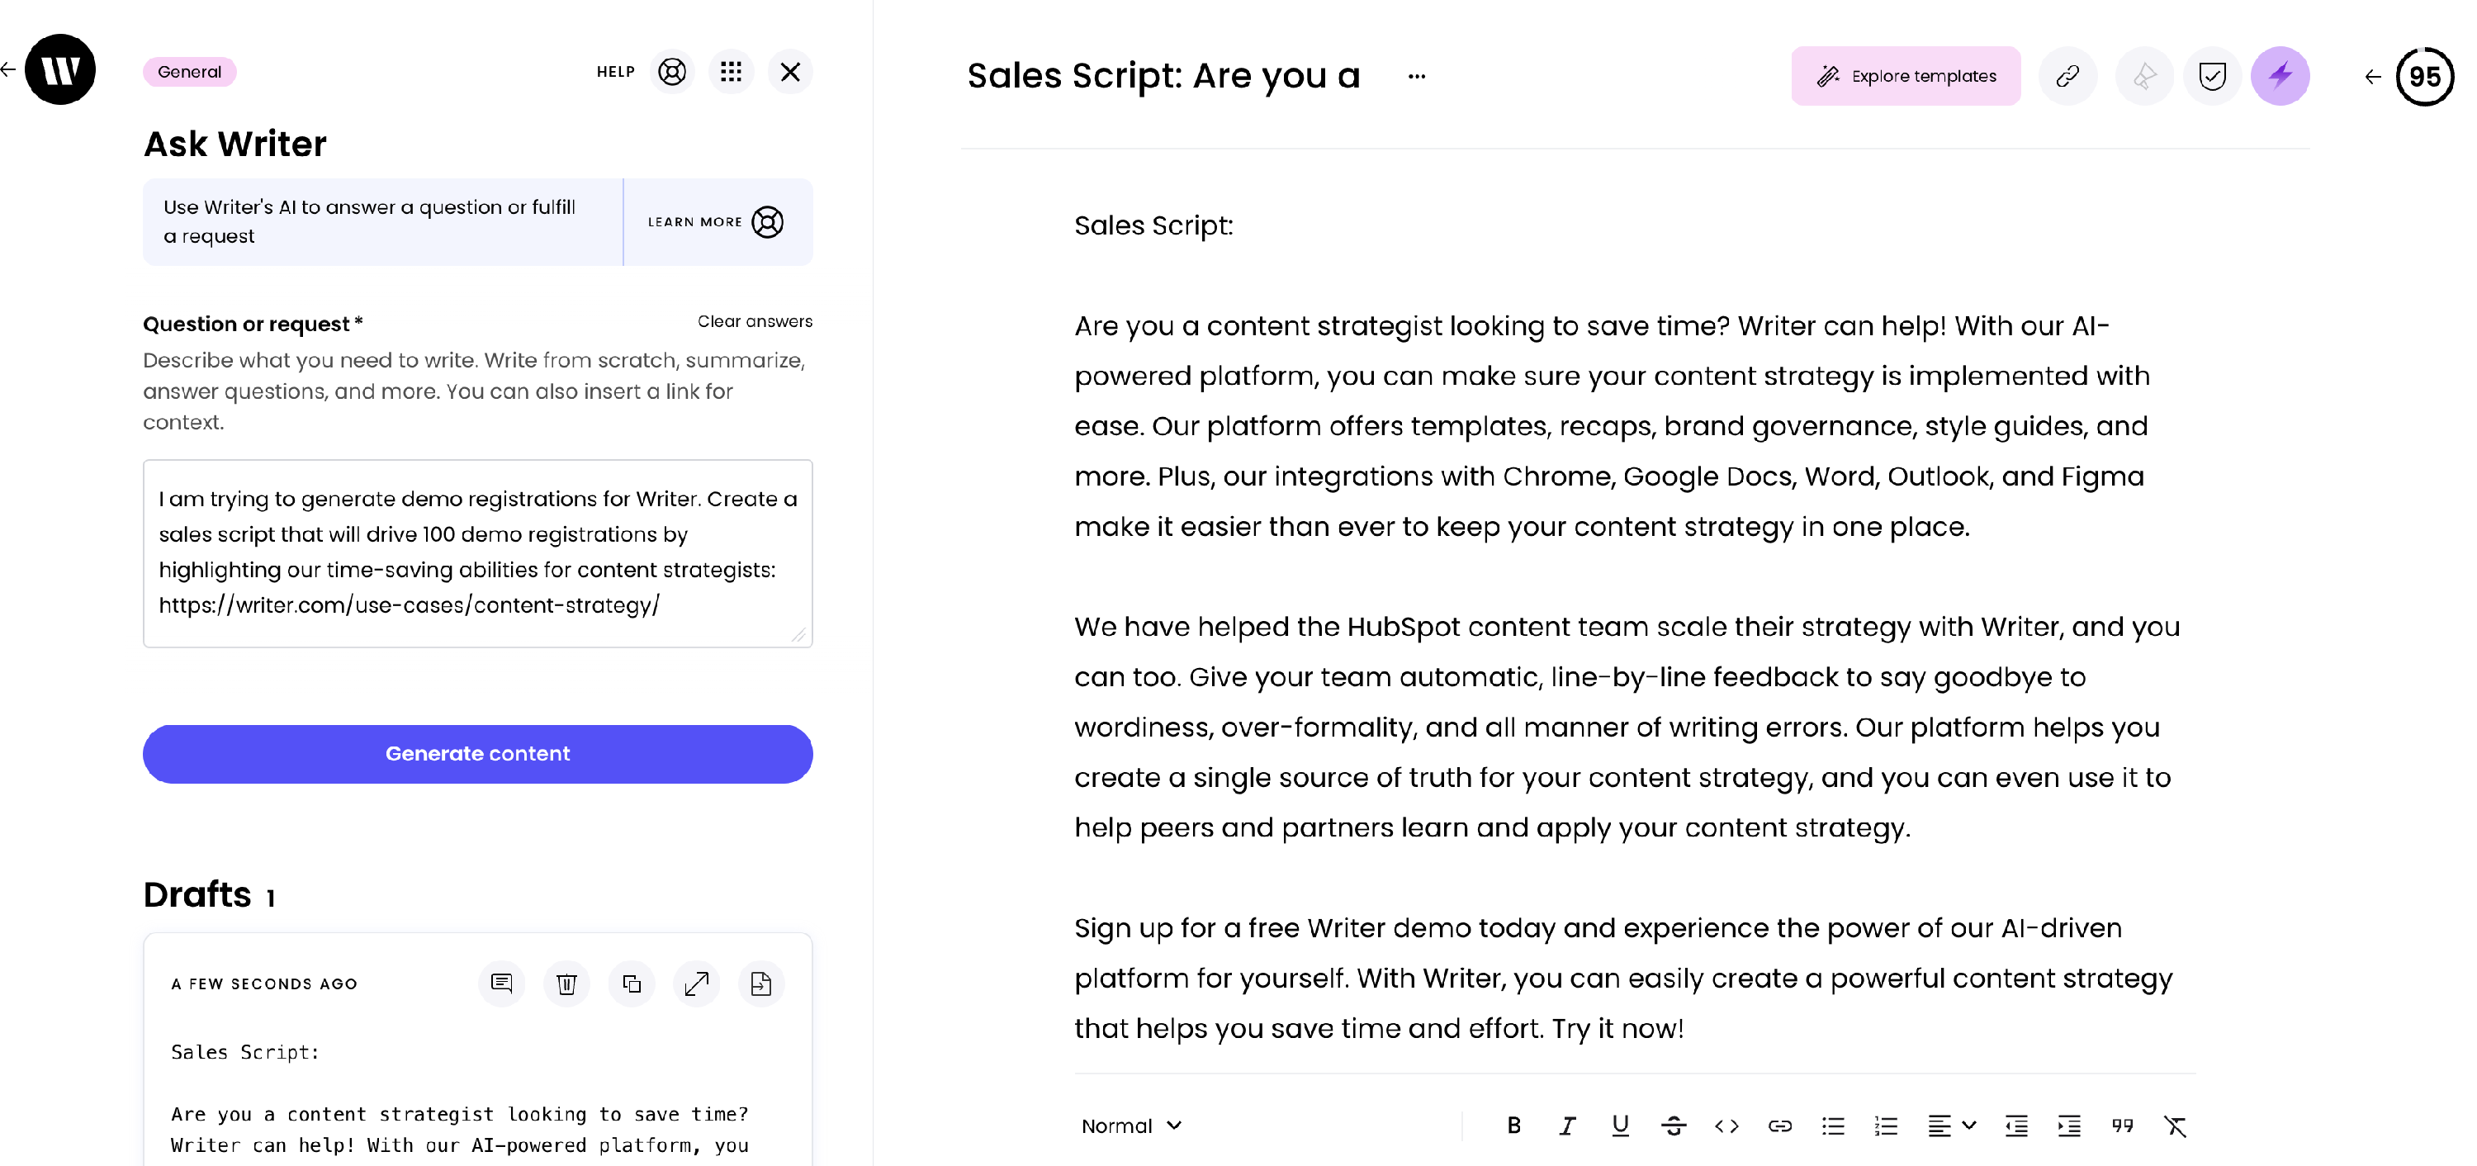The image size is (2477, 1166).
Task: Click the purple lightning bolt icon
Action: point(2280,76)
